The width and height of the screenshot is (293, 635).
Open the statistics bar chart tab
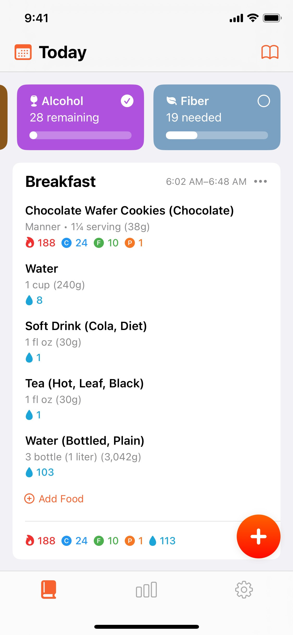pos(146,590)
